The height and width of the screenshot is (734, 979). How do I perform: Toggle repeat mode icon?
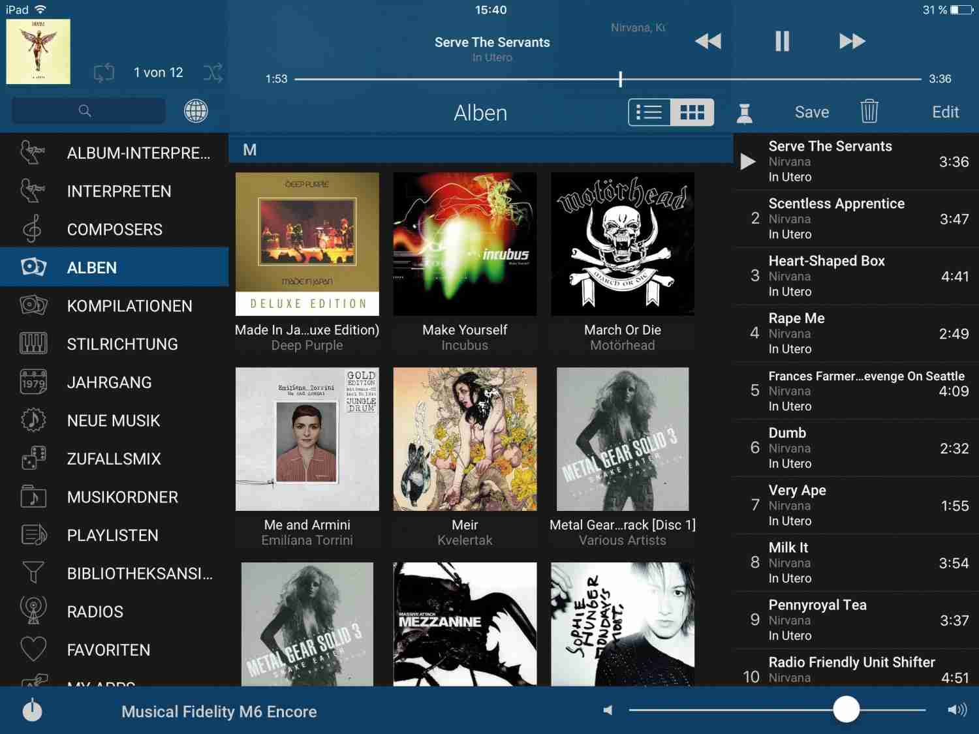tap(104, 72)
